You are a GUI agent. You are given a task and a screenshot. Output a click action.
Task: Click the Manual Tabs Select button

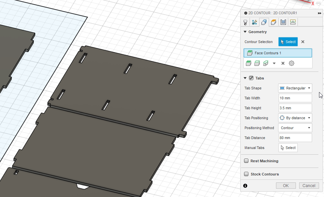(288, 148)
